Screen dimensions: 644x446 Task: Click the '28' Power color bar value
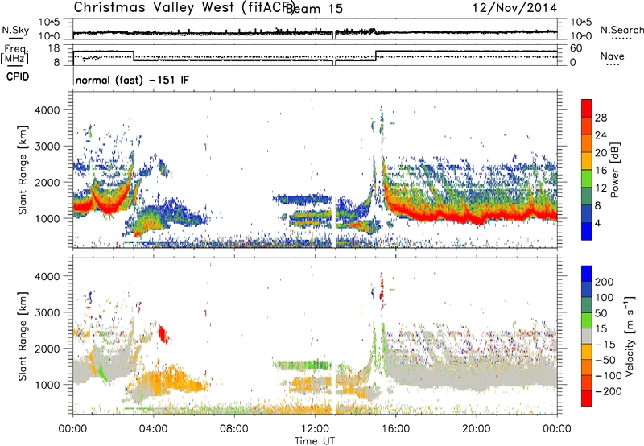click(601, 118)
